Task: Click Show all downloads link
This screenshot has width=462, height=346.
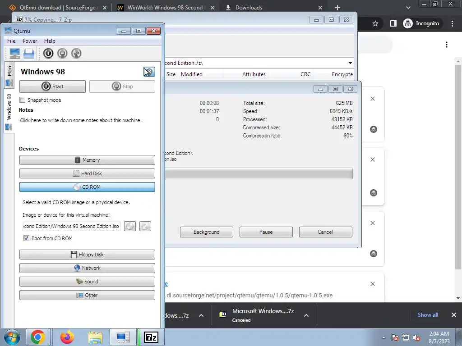Action: (x=428, y=315)
